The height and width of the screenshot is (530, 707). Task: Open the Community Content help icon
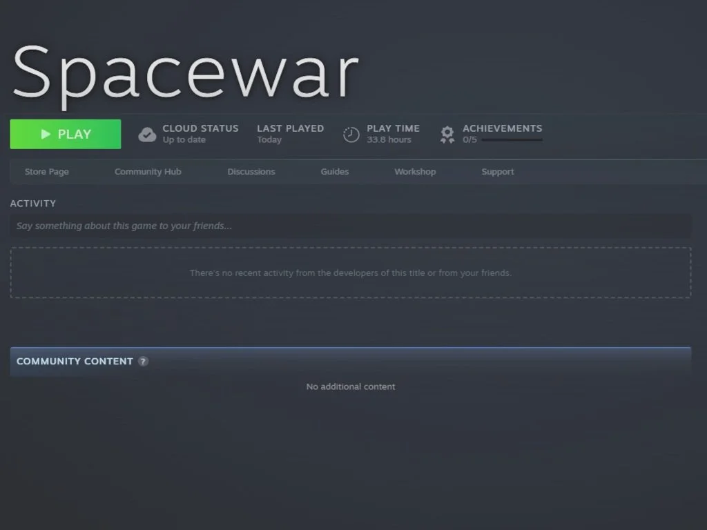click(x=143, y=362)
